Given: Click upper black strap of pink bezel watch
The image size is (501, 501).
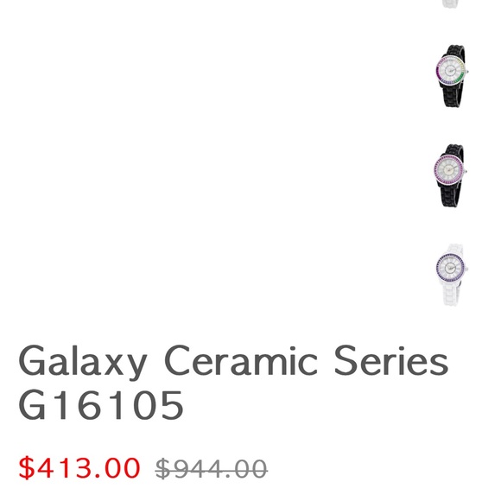Looking at the screenshot, I should 455,151.
